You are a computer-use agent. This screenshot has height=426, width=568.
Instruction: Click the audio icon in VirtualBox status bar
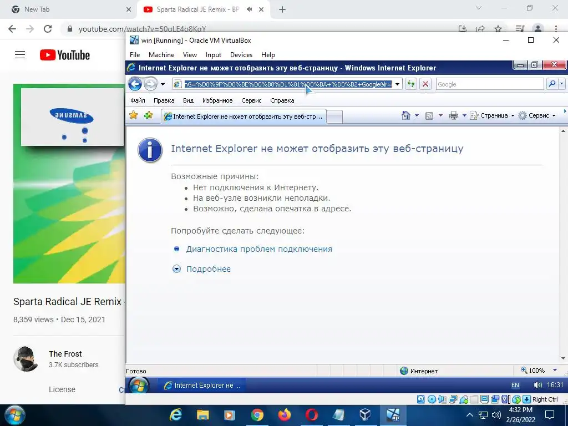(442, 399)
